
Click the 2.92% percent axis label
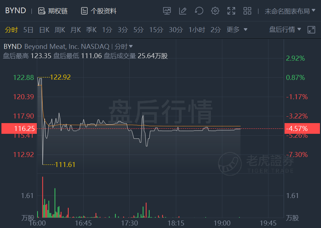tap(295, 59)
